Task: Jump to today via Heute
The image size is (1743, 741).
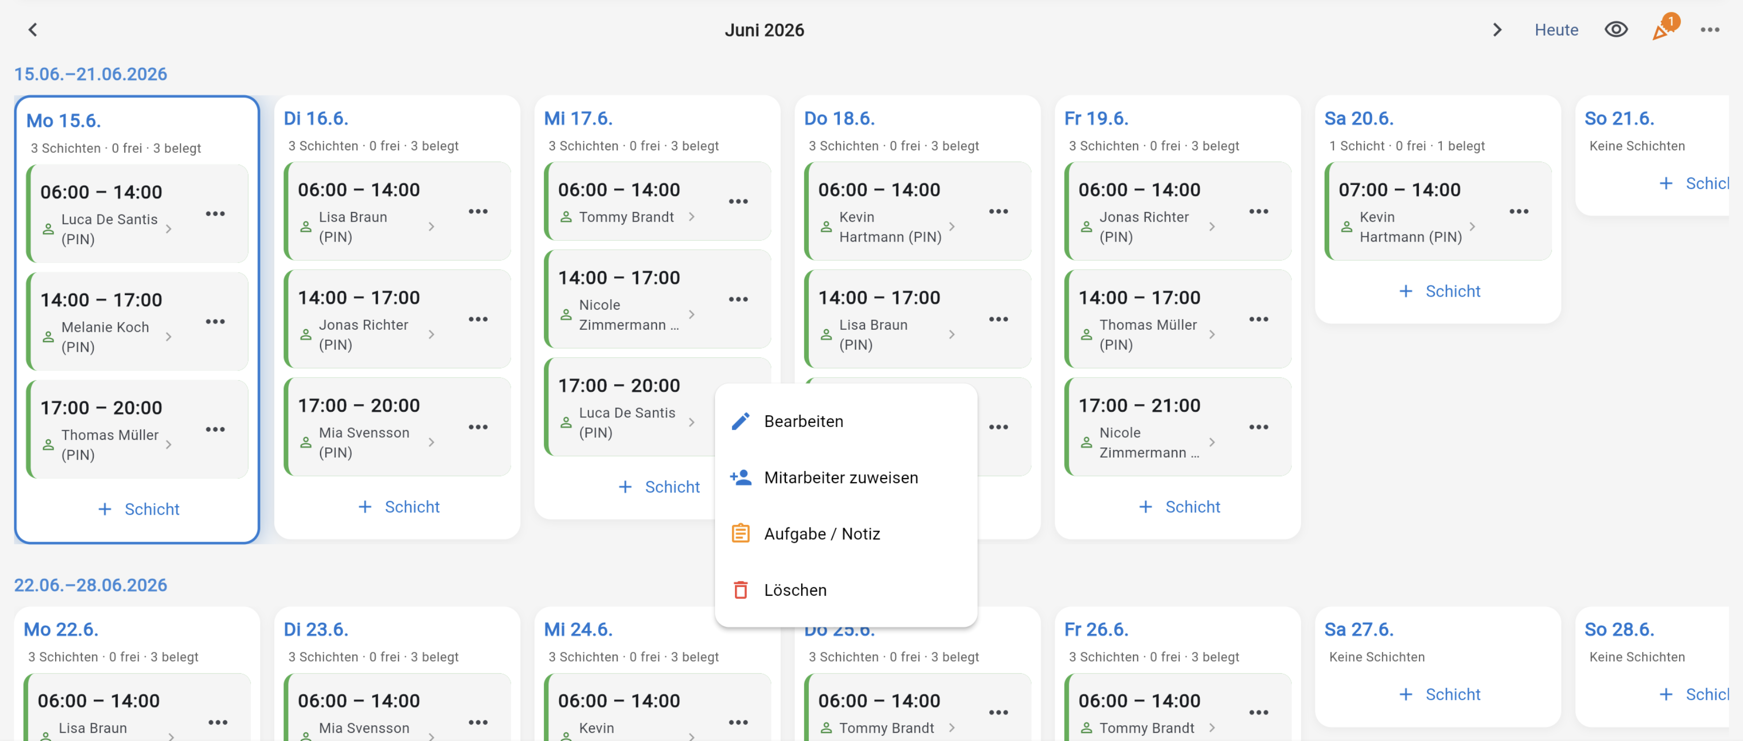Action: (x=1555, y=30)
